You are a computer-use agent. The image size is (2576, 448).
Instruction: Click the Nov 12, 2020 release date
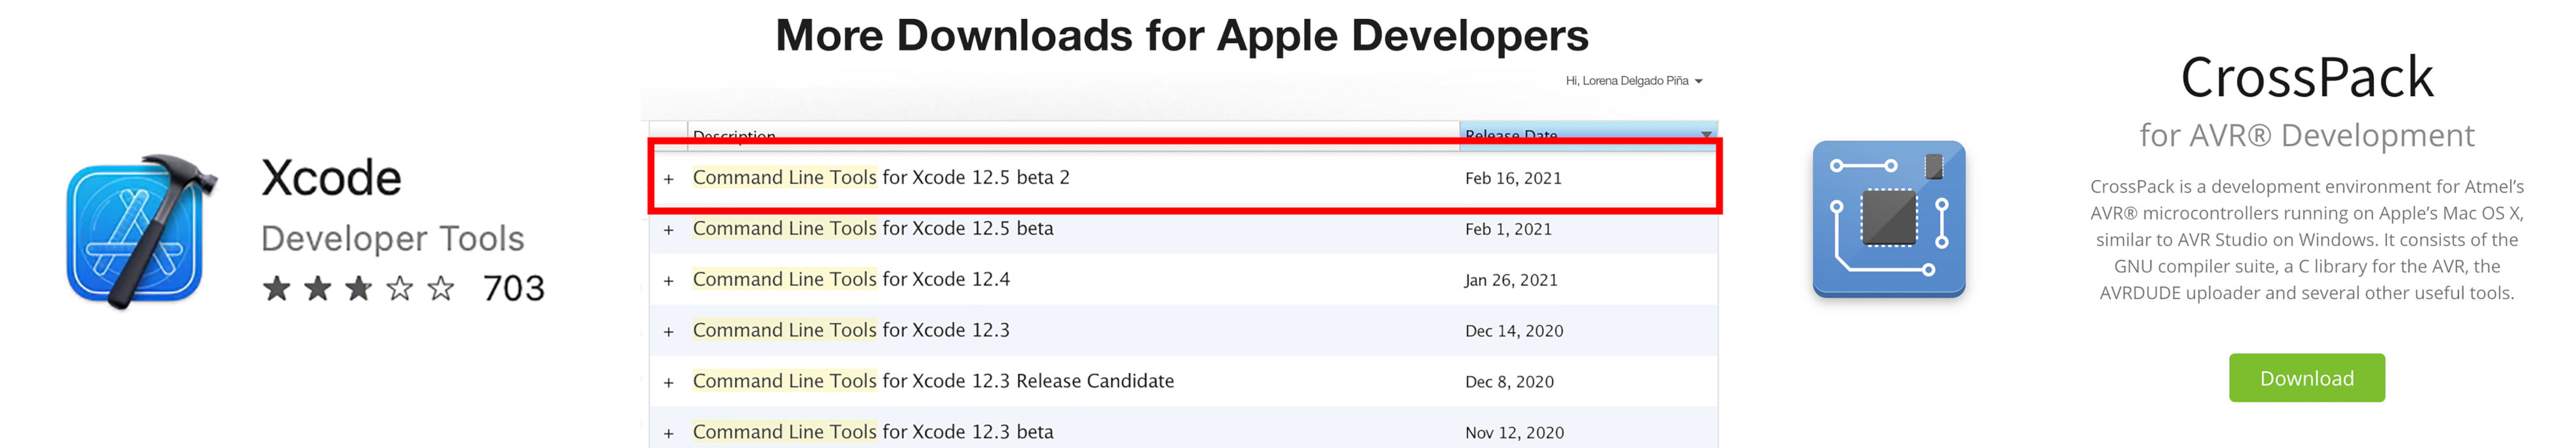click(x=1514, y=433)
